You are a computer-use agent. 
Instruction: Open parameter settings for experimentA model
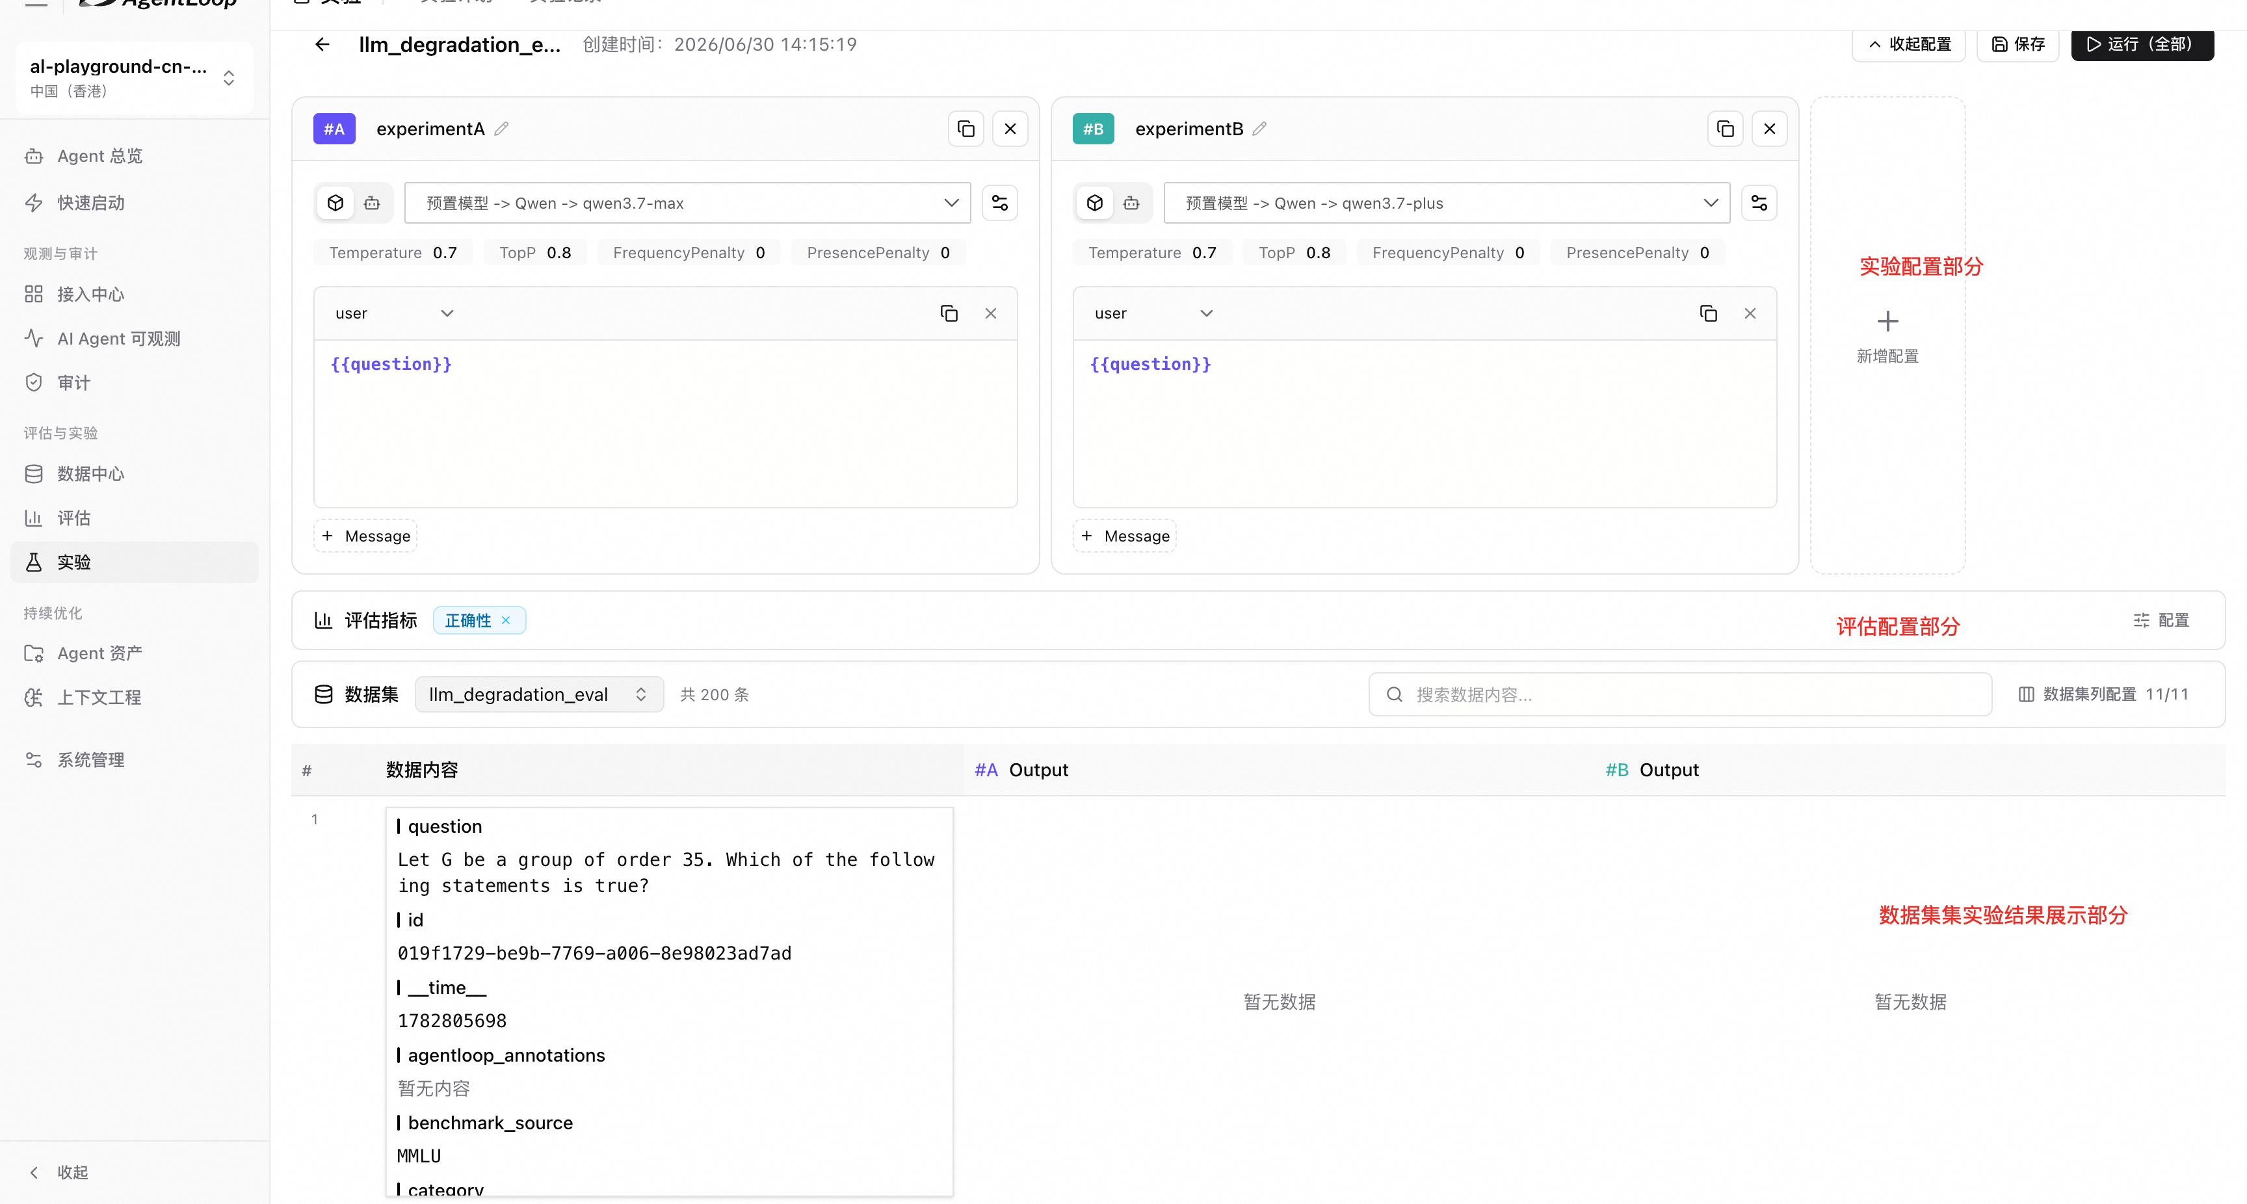coord(999,203)
